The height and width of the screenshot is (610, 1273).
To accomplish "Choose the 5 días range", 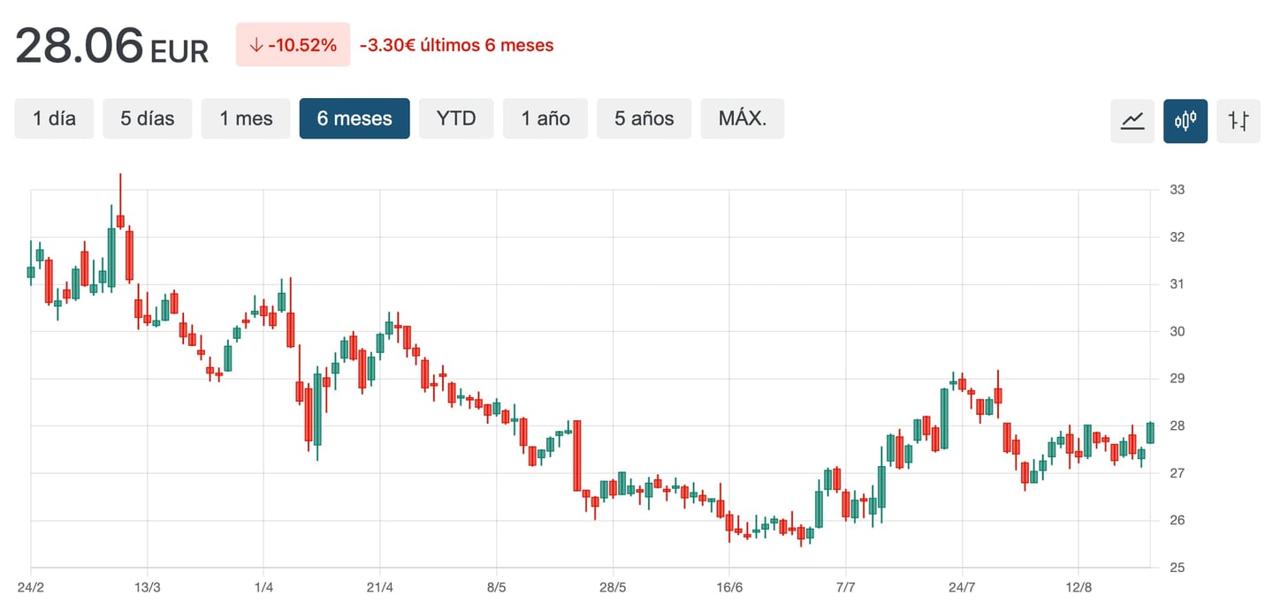I will tap(148, 118).
